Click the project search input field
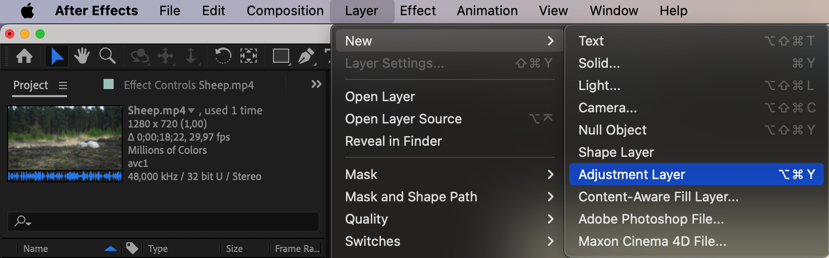 click(167, 221)
